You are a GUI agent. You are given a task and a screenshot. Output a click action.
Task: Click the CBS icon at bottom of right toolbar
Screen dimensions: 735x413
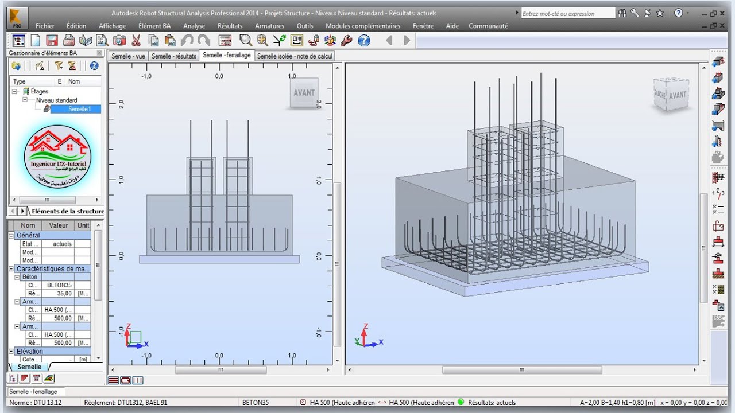pos(718,321)
